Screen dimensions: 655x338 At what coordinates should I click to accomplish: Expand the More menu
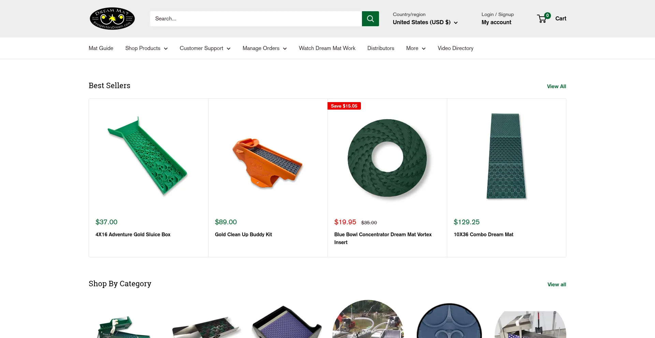[416, 48]
